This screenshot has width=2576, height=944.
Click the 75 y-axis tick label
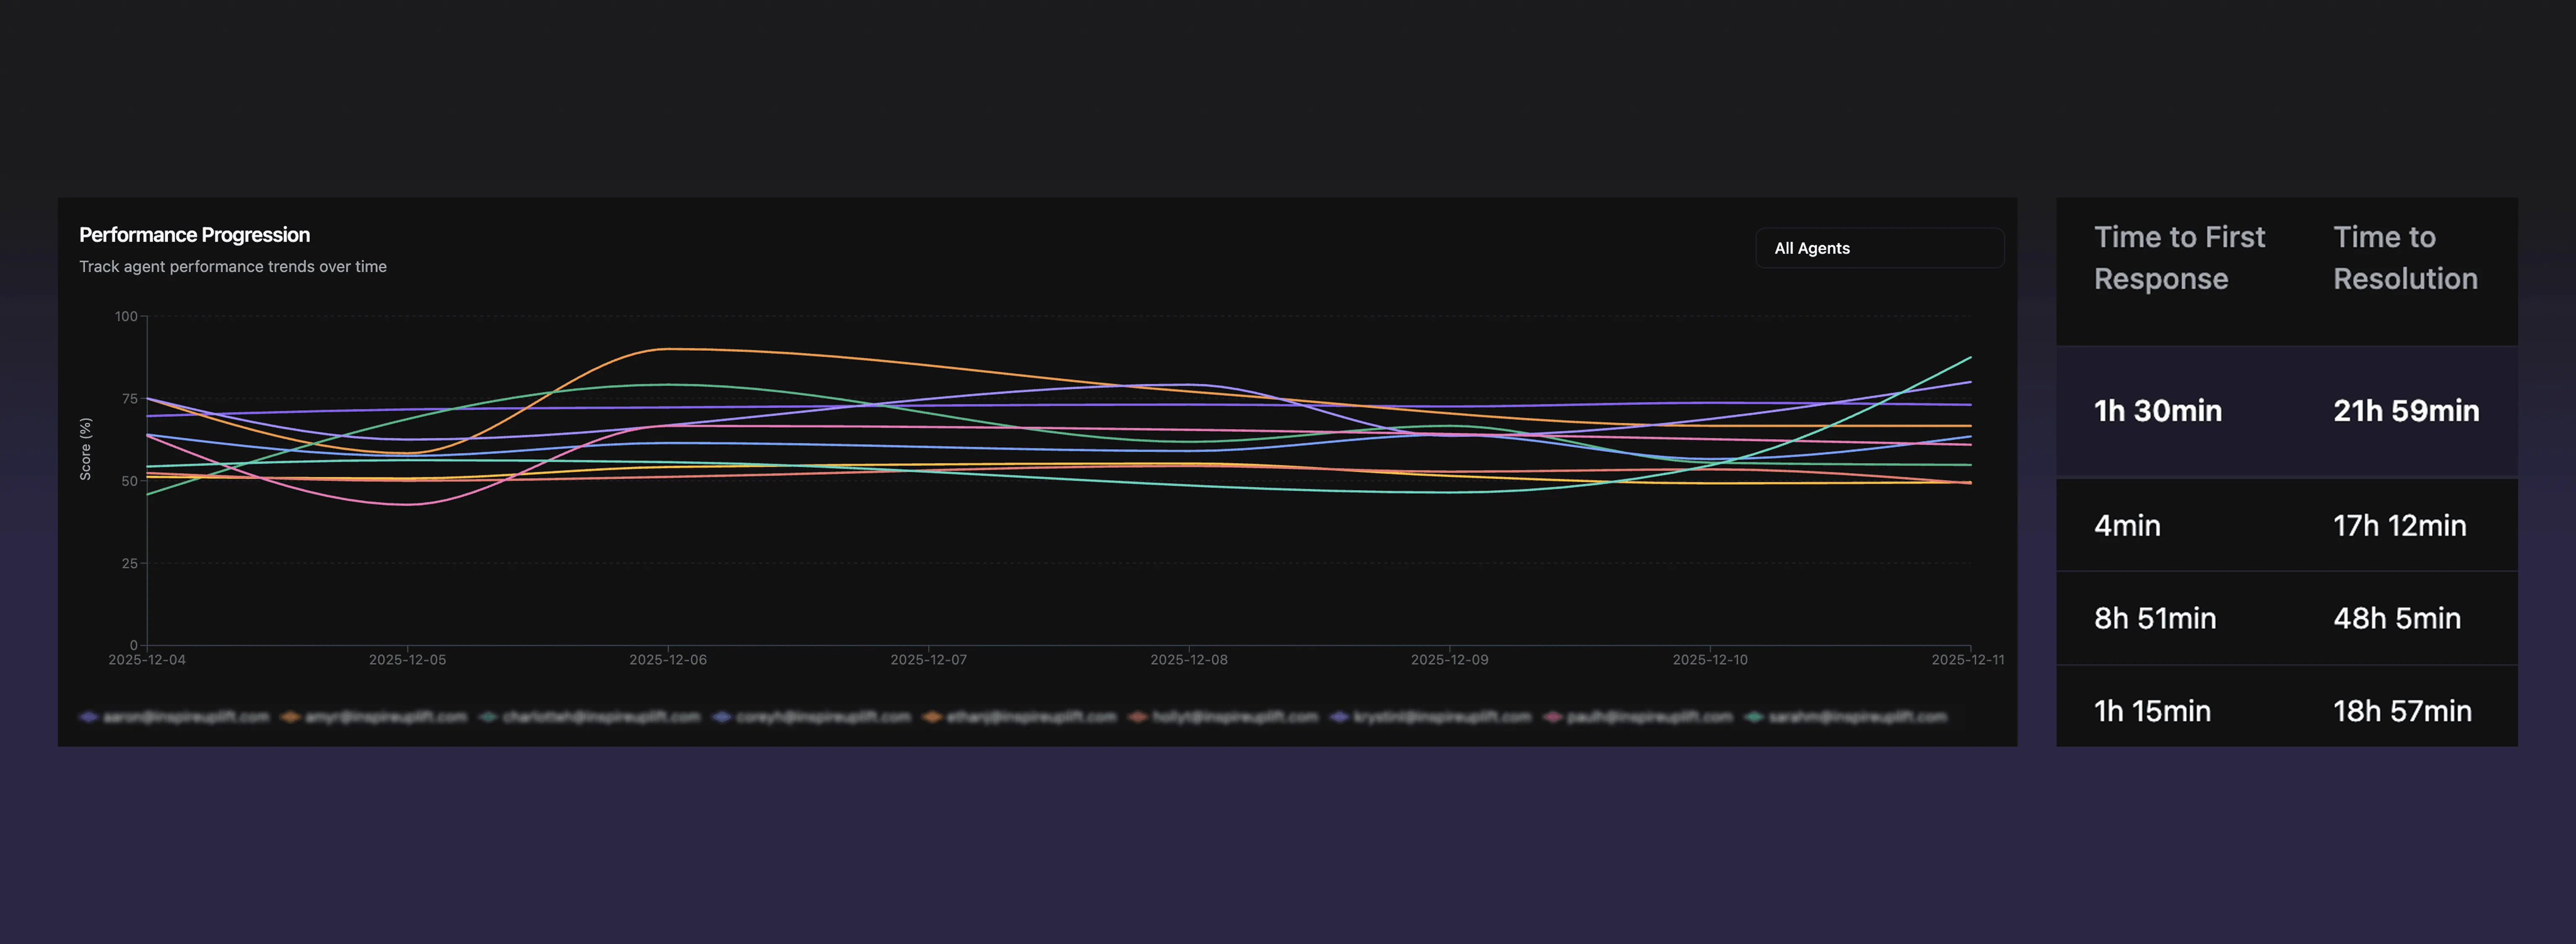pyautogui.click(x=130, y=398)
